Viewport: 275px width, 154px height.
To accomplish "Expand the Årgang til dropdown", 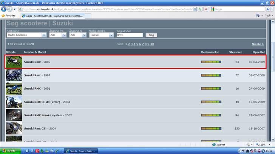I will [x=78, y=35].
